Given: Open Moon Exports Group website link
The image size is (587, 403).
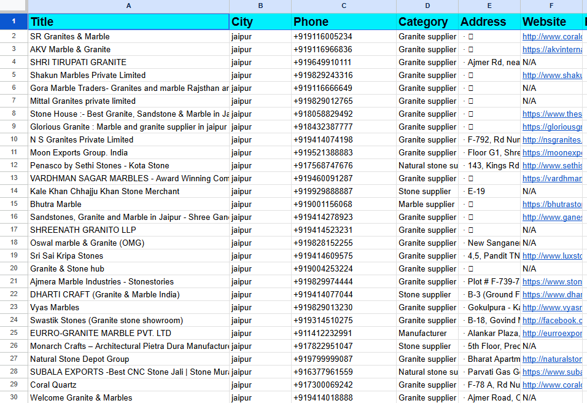Looking at the screenshot, I should [x=552, y=153].
